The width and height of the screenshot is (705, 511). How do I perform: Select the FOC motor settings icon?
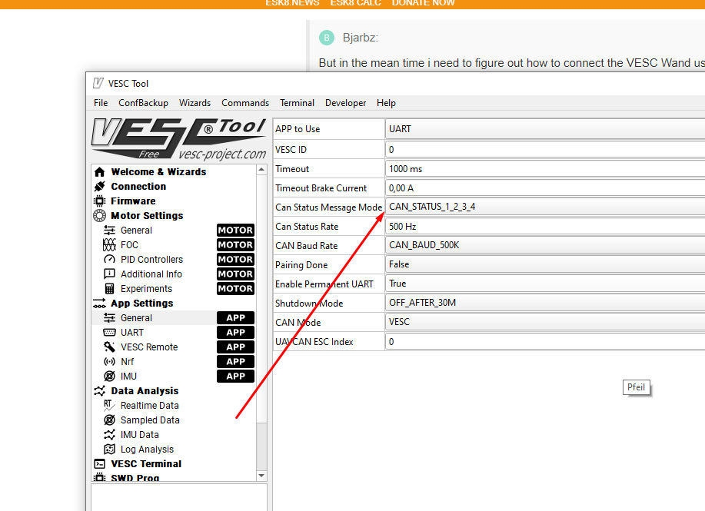(x=111, y=244)
